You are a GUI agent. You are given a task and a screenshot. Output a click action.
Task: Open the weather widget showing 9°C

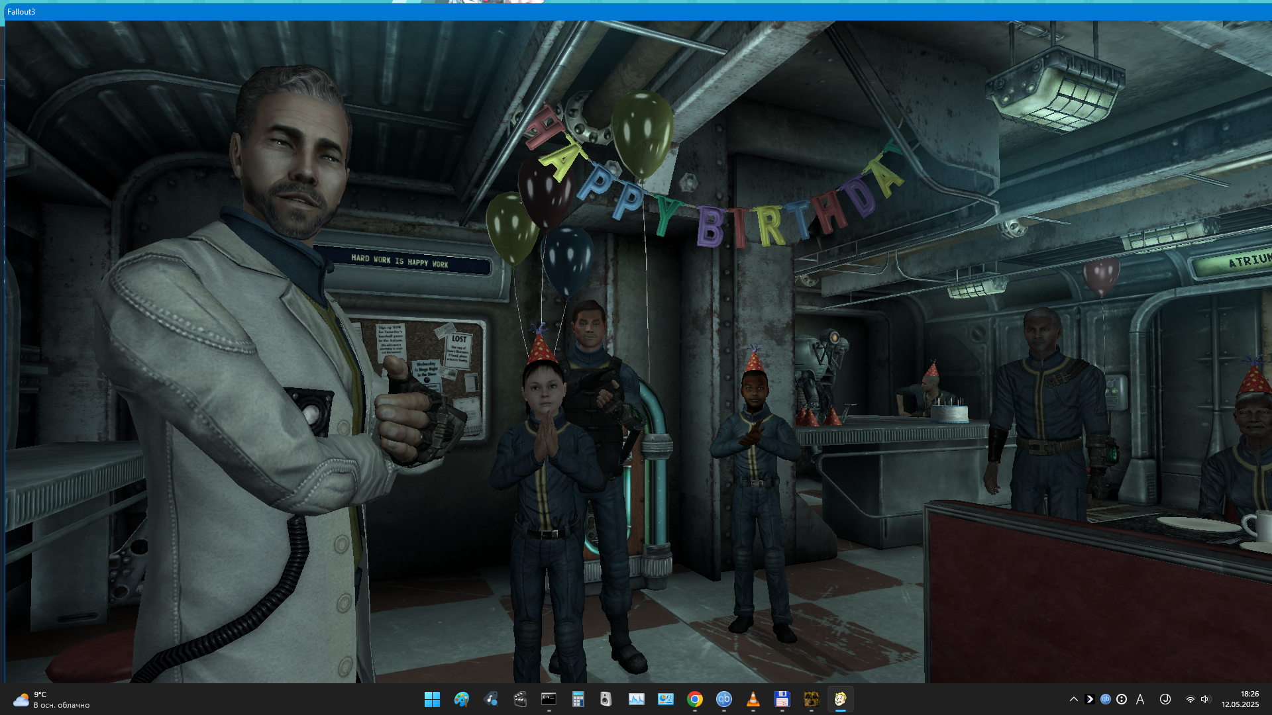click(x=52, y=700)
